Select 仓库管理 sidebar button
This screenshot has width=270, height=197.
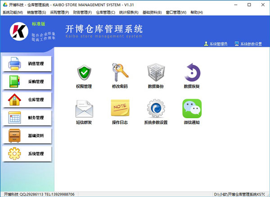(x=27, y=100)
